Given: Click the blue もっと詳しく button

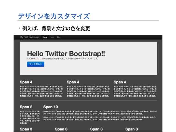Looking at the screenshot, I should 36,64.
